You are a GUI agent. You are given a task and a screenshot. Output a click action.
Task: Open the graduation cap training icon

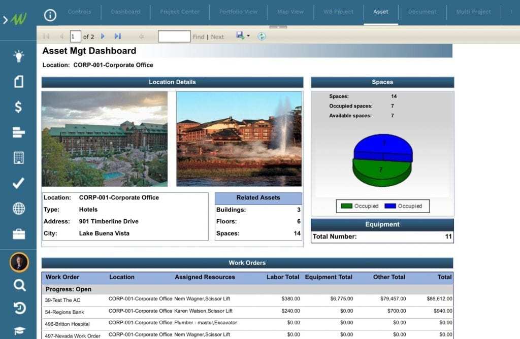coord(19,330)
